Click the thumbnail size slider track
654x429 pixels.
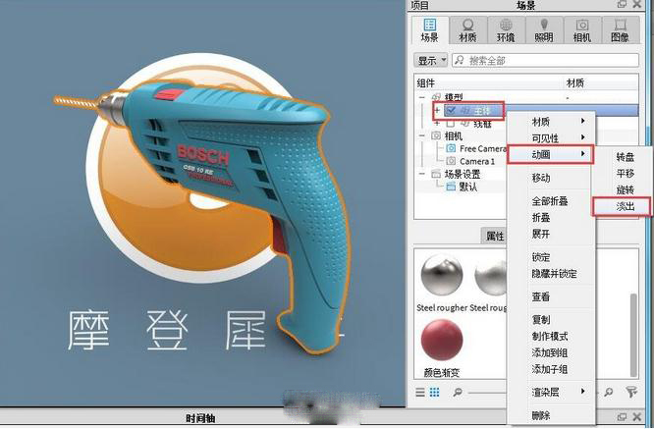[x=487, y=393]
